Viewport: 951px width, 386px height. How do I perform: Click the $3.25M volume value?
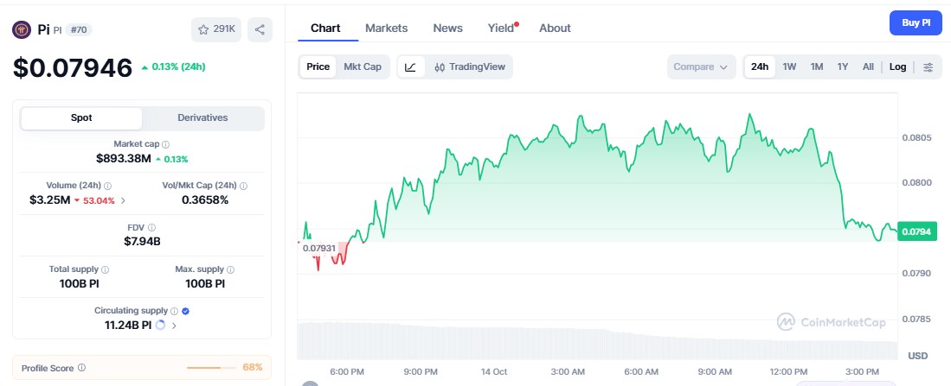pyautogui.click(x=49, y=200)
